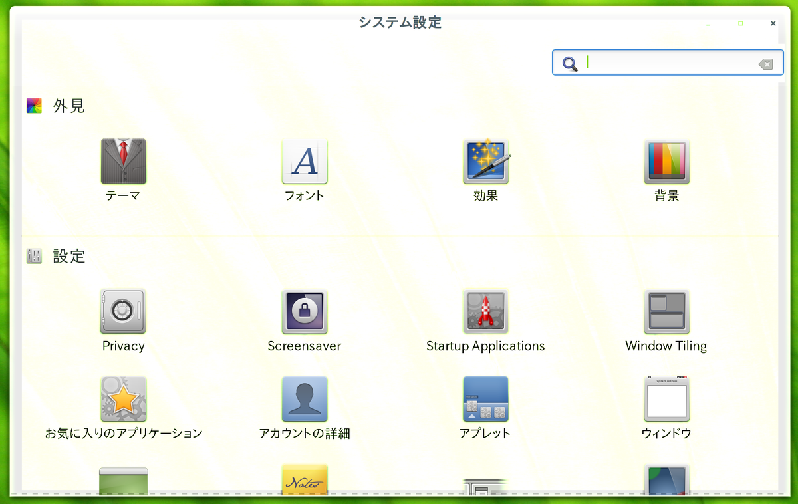Click the アカウントの詳細 label text
The width and height of the screenshot is (798, 504).
tap(305, 434)
